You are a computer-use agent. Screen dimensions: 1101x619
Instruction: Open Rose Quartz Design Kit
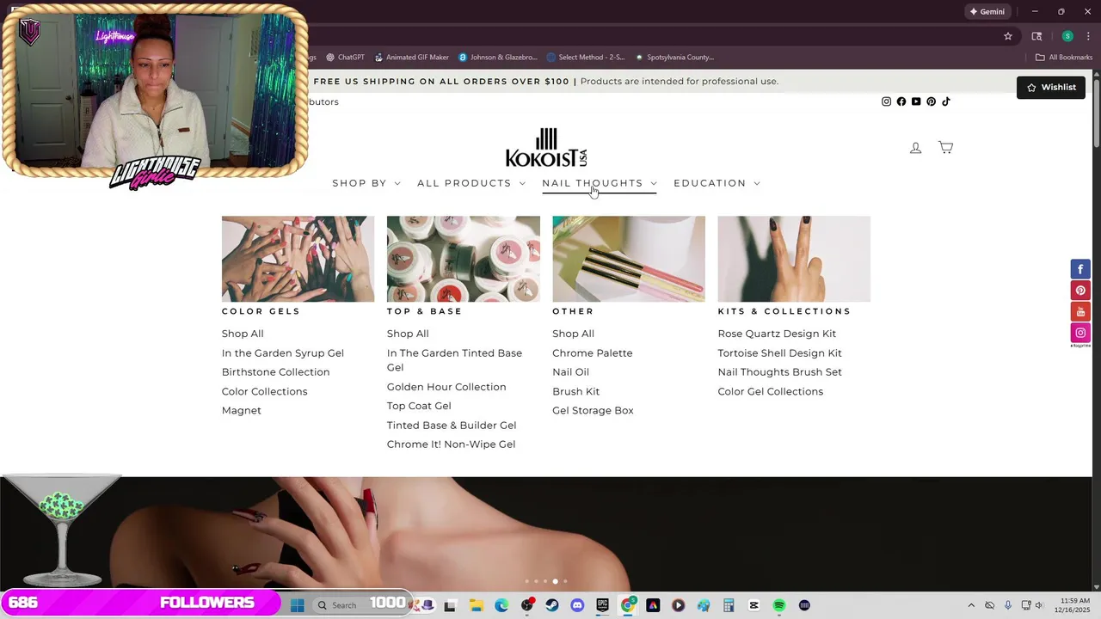(778, 334)
